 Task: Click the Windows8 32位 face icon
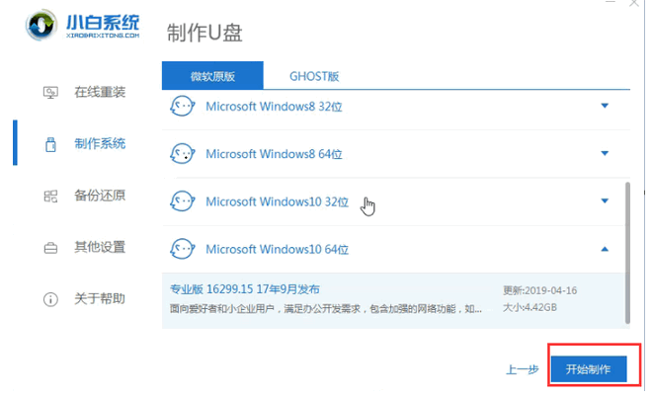coord(183,106)
